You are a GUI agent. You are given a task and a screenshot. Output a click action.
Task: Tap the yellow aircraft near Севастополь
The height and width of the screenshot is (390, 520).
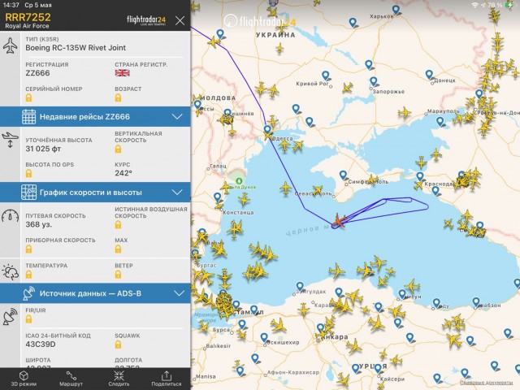pyautogui.click(x=318, y=190)
